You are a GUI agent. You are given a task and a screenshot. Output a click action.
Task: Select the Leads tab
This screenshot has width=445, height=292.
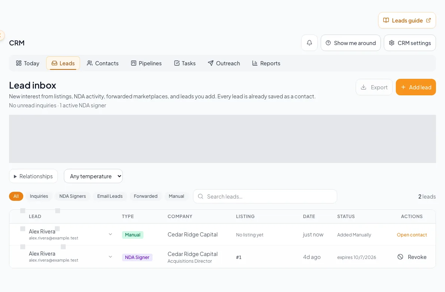click(x=63, y=63)
